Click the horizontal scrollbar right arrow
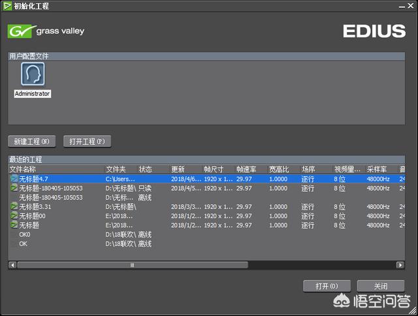This screenshot has height=316, width=418. [400, 265]
